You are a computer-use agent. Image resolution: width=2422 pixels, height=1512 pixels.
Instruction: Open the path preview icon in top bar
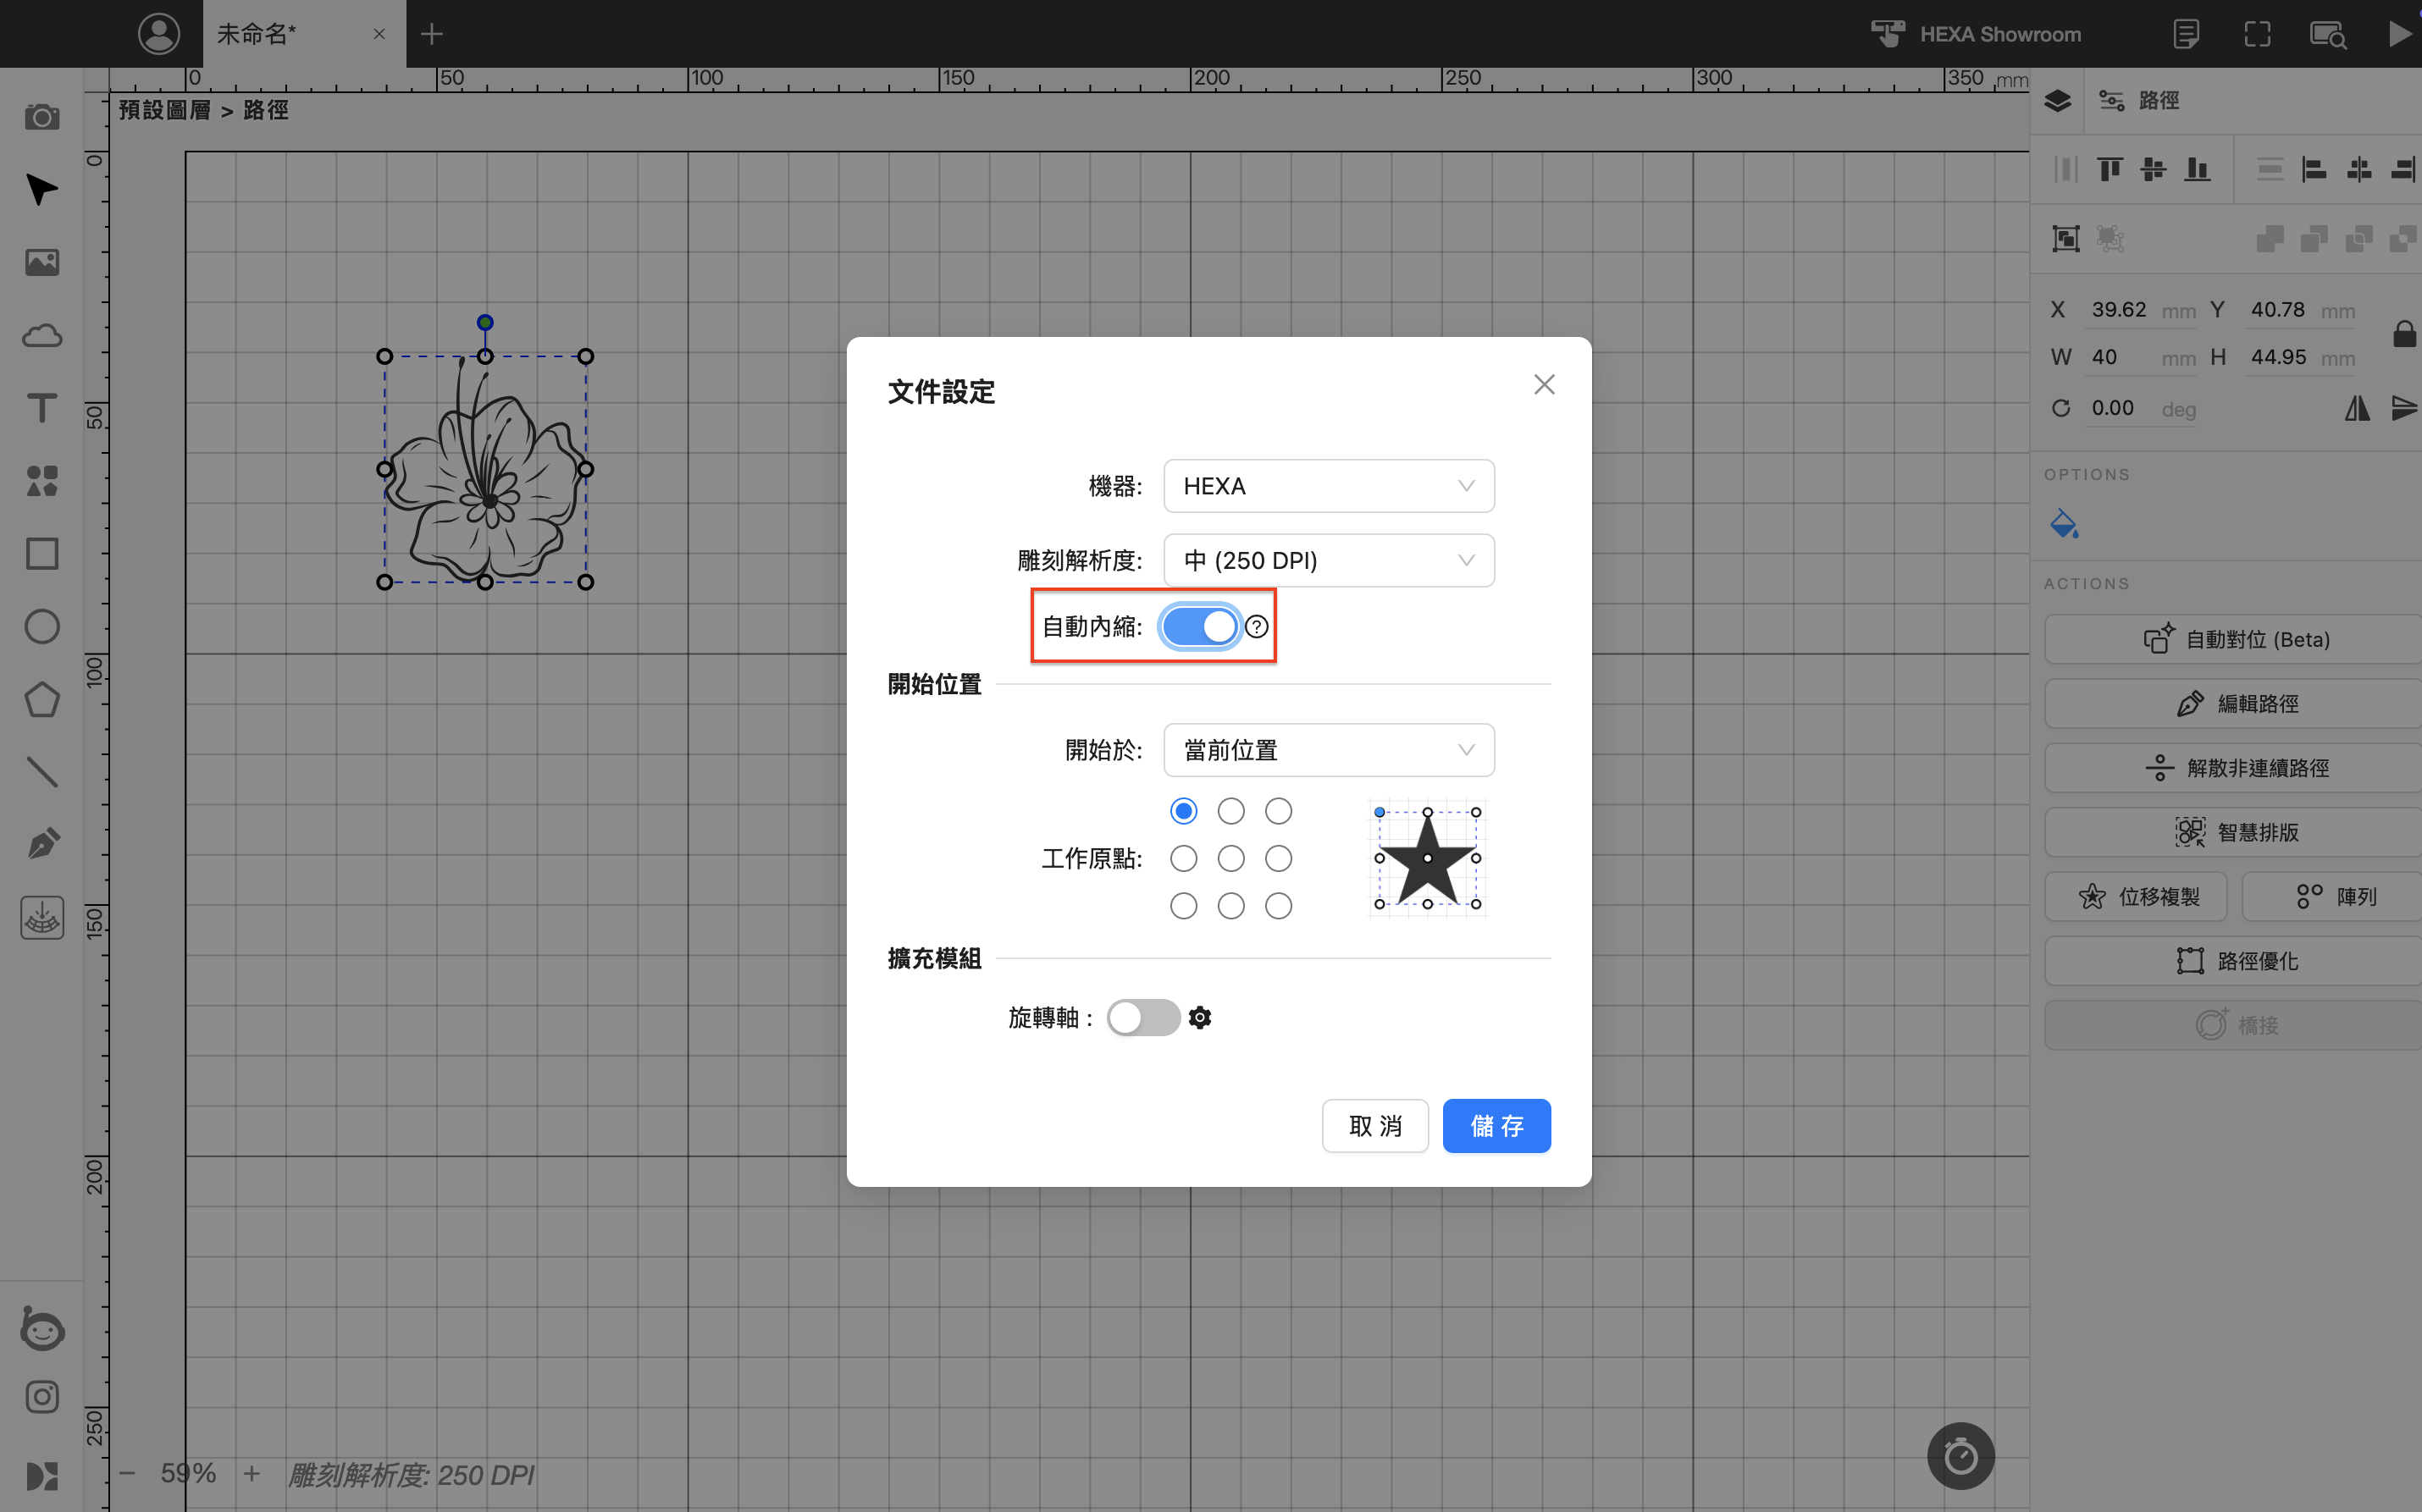click(2328, 35)
